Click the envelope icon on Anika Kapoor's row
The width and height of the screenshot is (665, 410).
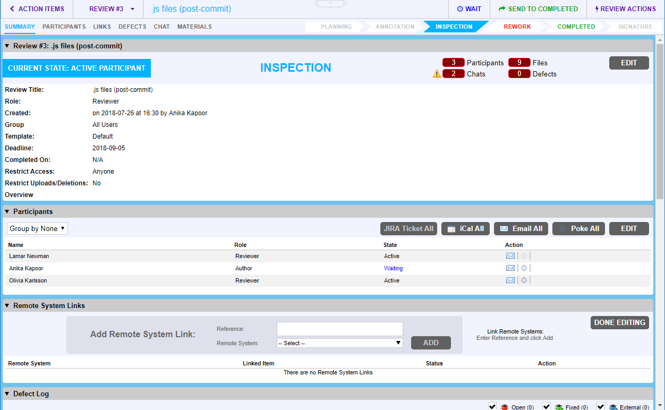point(510,268)
